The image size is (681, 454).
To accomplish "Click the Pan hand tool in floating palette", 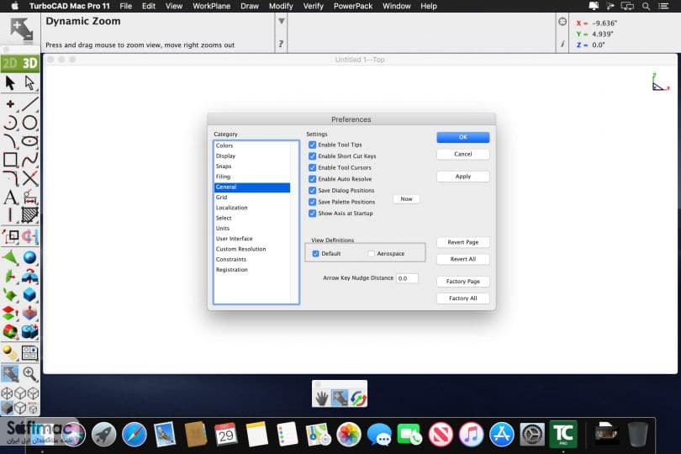I will [x=321, y=398].
